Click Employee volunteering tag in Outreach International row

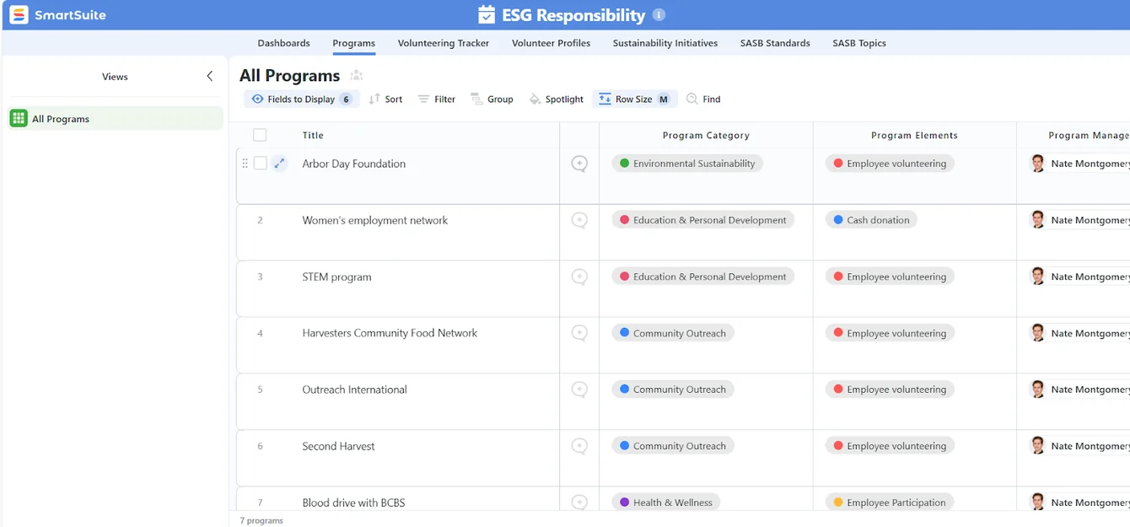[890, 390]
